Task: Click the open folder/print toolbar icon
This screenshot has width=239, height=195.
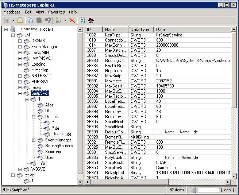Action: pyautogui.click(x=20, y=20)
